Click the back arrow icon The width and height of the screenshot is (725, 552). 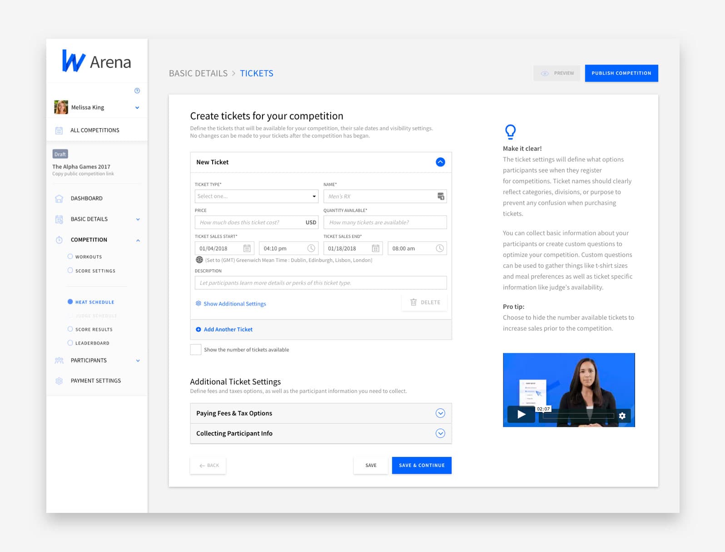coord(202,466)
